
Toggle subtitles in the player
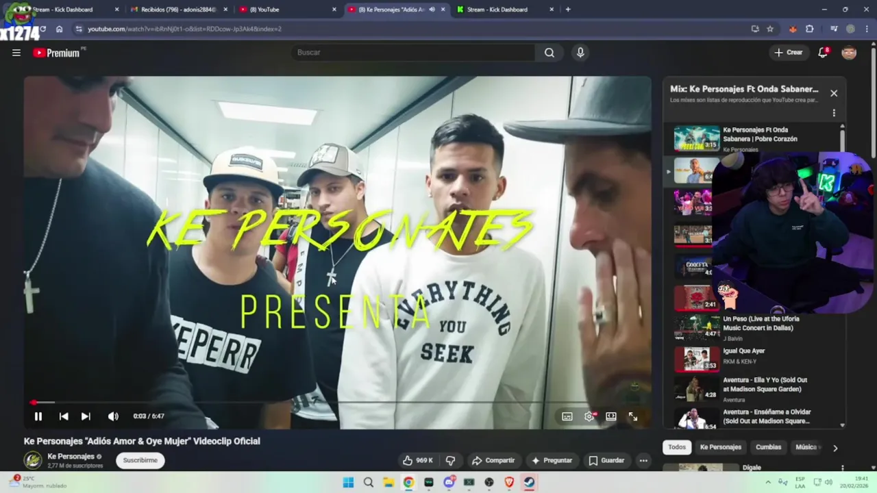pyautogui.click(x=567, y=416)
